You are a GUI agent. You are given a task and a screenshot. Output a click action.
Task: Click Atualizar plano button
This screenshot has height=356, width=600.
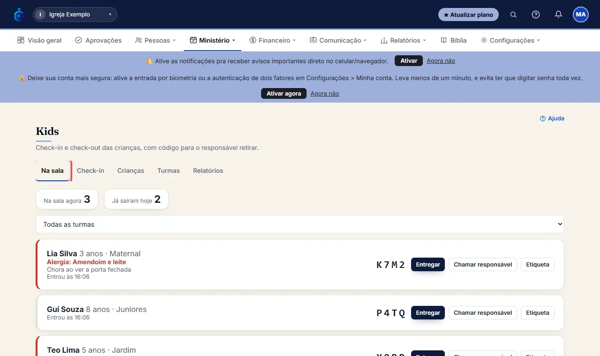(468, 15)
